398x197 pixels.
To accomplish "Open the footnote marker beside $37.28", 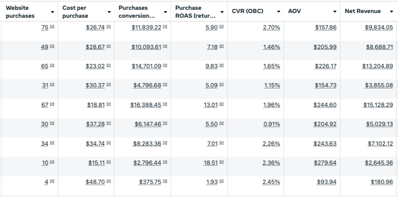I will [108, 124].
